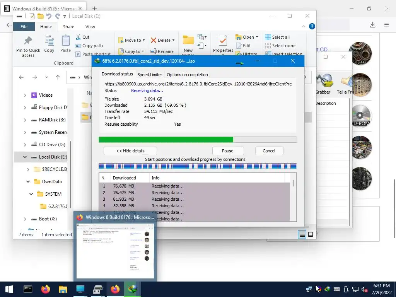Click Firefox preview thumbnail of Windows 8 Build
This screenshot has height=297, width=396.
pos(115,251)
